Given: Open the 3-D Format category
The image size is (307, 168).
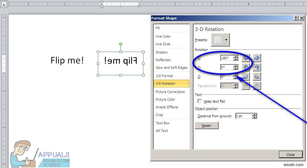Looking at the screenshot, I should coord(172,76).
